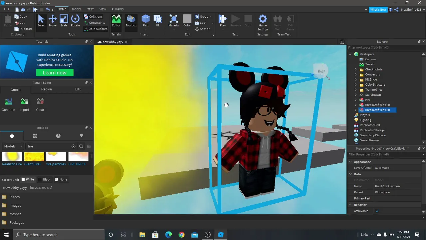Click the Learn now button
426x240 pixels.
(x=55, y=73)
